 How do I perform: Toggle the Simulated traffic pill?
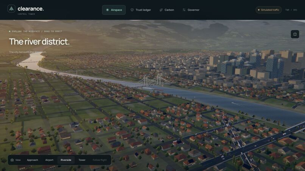pos(268,10)
